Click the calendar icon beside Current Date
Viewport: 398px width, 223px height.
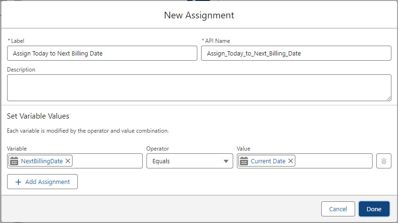pos(244,161)
